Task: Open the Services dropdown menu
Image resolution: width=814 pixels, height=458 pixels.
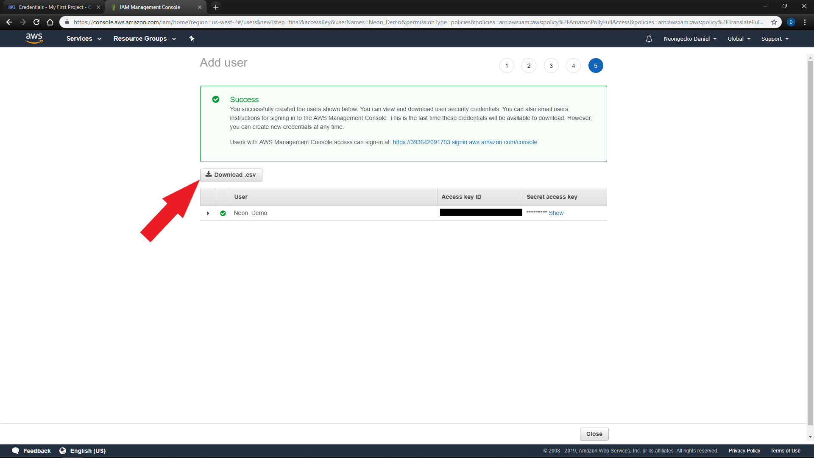Action: pyautogui.click(x=84, y=39)
